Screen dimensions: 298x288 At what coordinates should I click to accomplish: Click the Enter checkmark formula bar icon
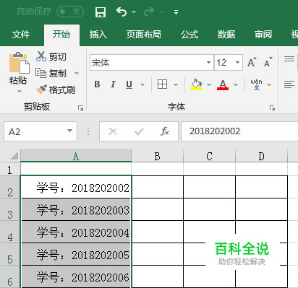coord(139,131)
